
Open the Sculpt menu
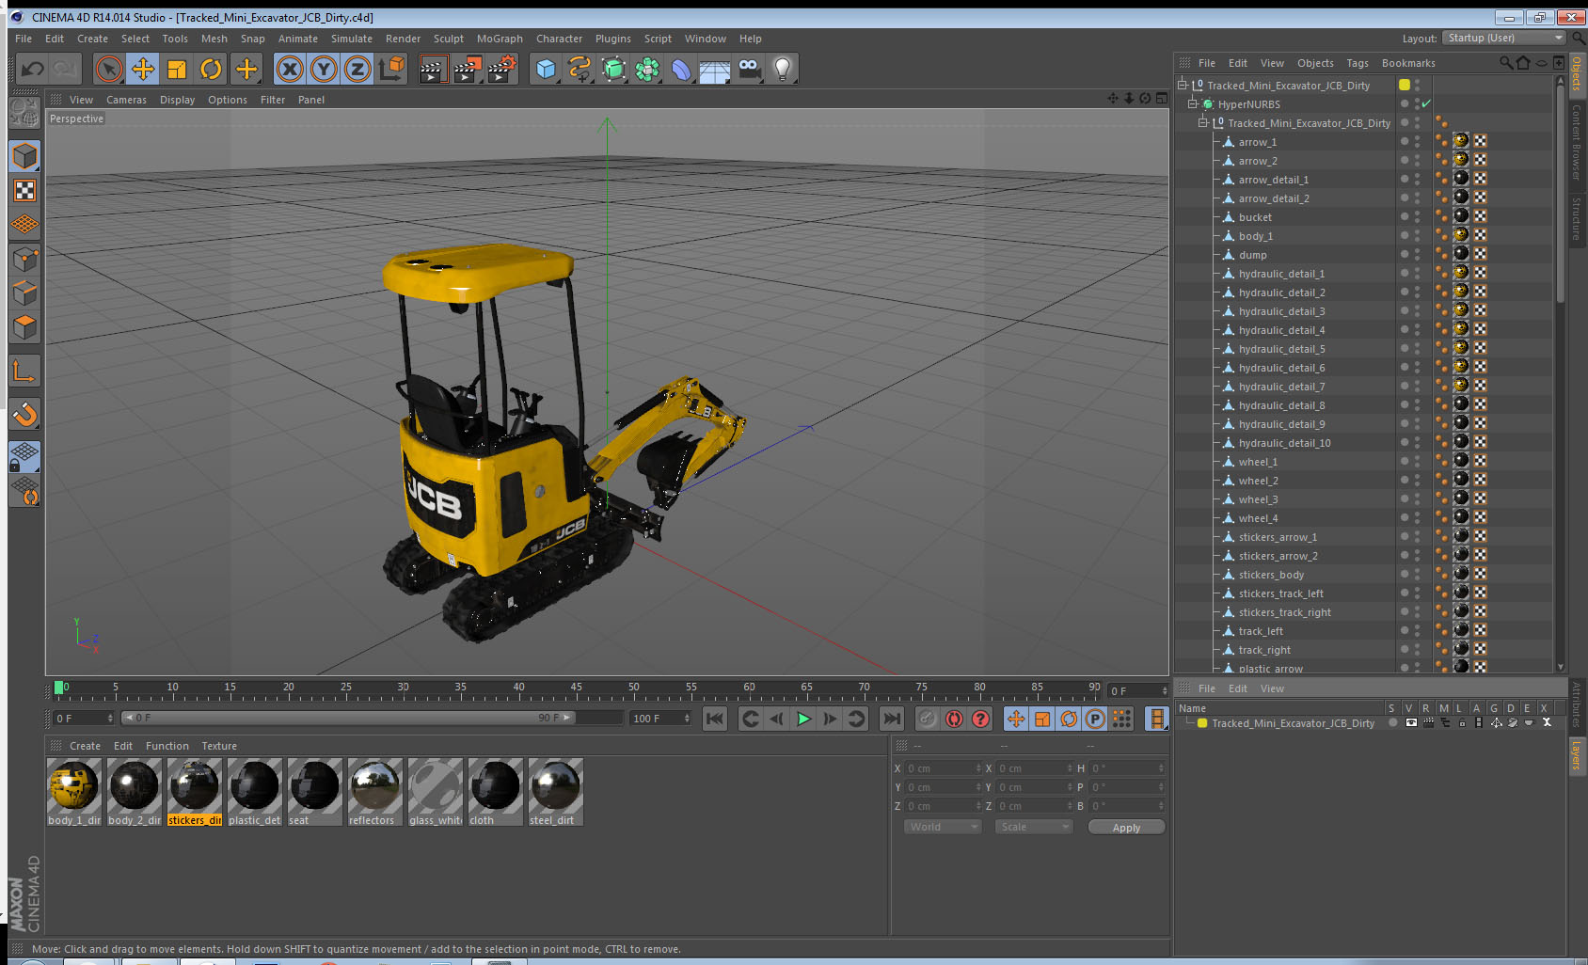point(448,39)
